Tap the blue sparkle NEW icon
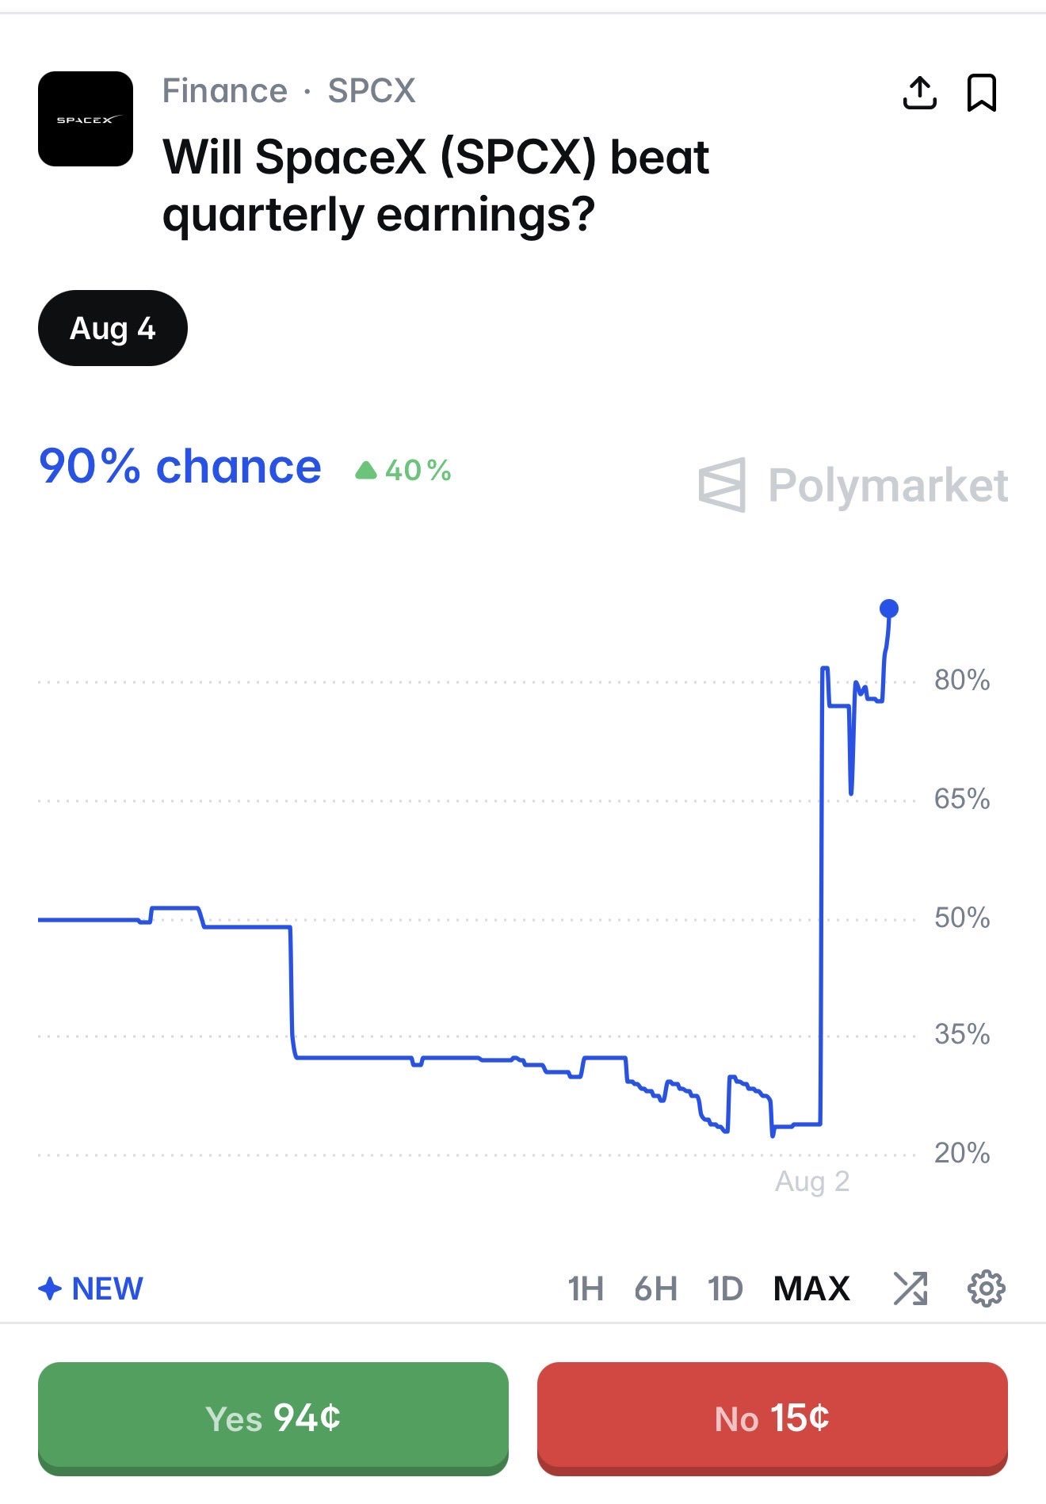 click(50, 1288)
